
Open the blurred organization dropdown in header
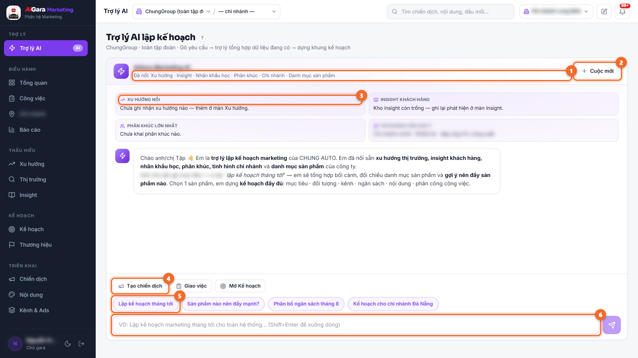[x=556, y=12]
